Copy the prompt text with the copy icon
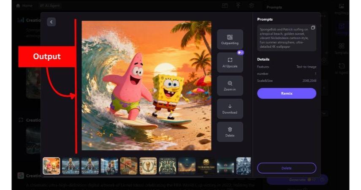This screenshot has width=361, height=190. (x=313, y=27)
